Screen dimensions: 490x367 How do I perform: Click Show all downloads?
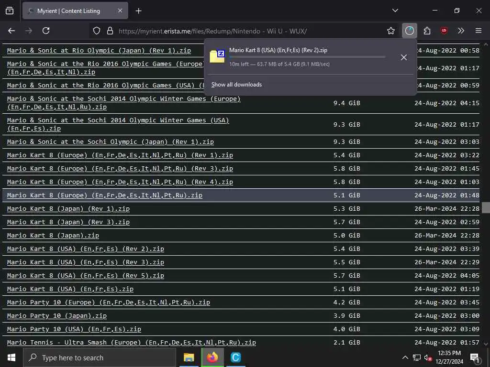pos(236,85)
